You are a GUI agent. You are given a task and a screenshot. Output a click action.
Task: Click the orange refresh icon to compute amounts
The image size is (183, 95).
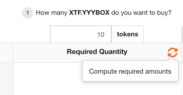173,52
